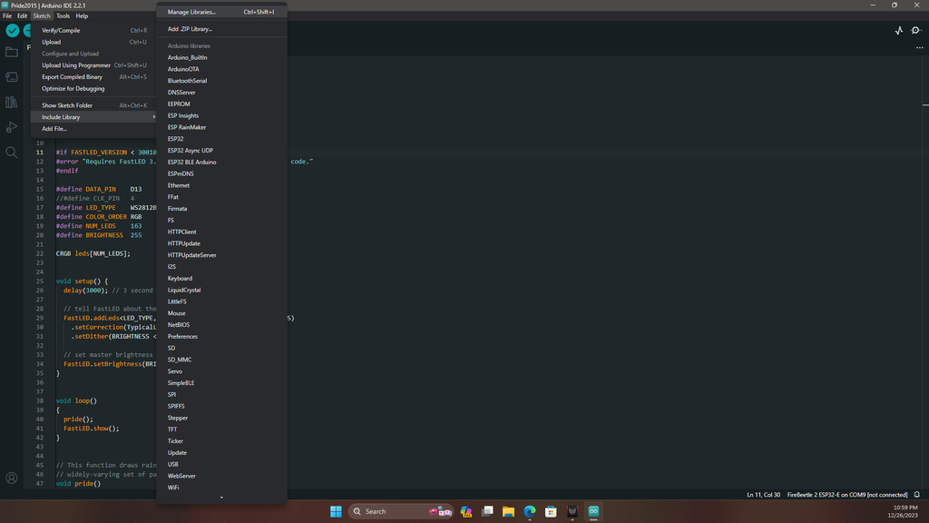Include the LittleFS library
Image resolution: width=929 pixels, height=523 pixels.
click(x=221, y=301)
